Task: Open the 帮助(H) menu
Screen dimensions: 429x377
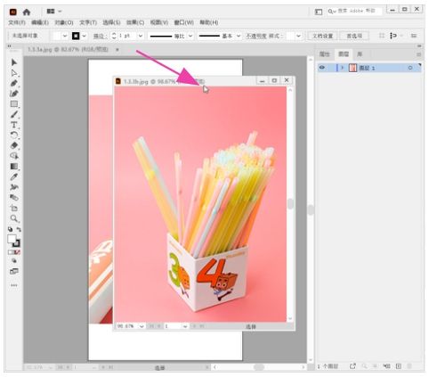Action: pyautogui.click(x=208, y=22)
